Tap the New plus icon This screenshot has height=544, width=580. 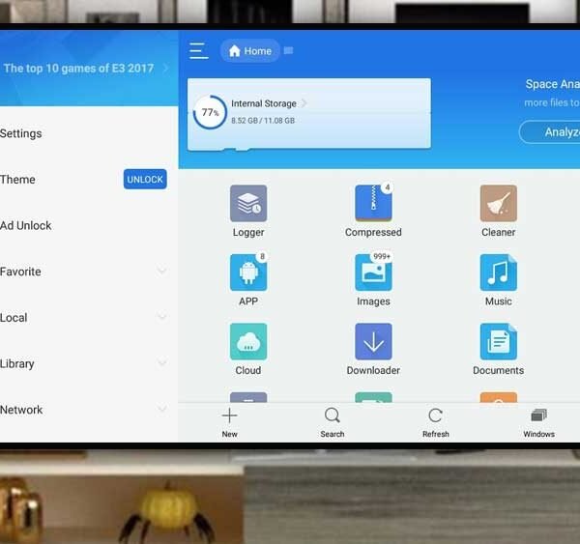229,415
